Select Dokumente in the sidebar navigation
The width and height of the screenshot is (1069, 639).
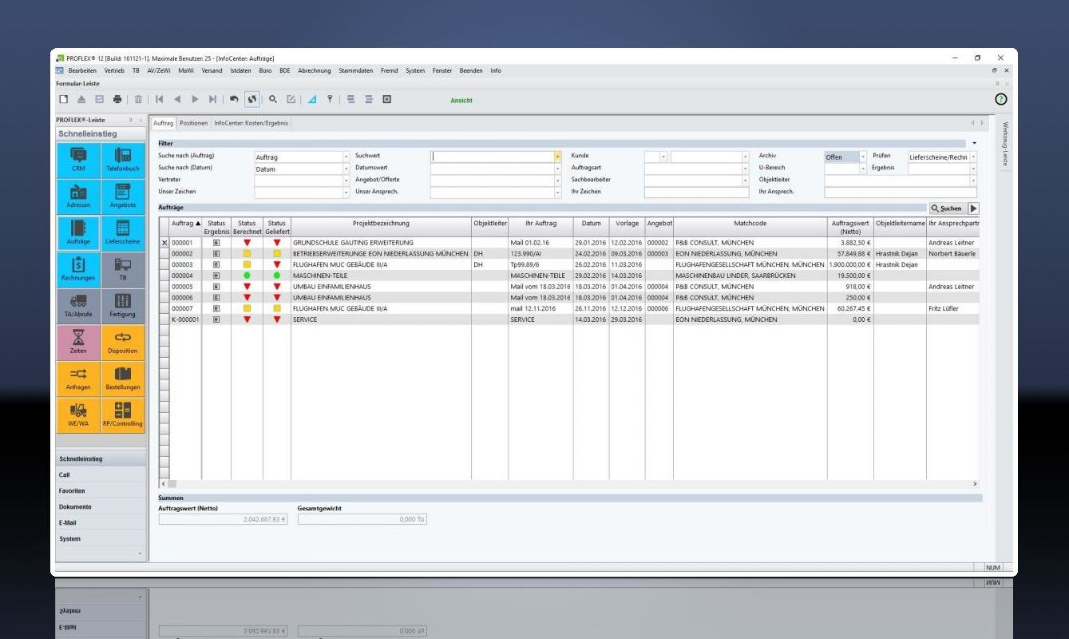click(x=101, y=507)
